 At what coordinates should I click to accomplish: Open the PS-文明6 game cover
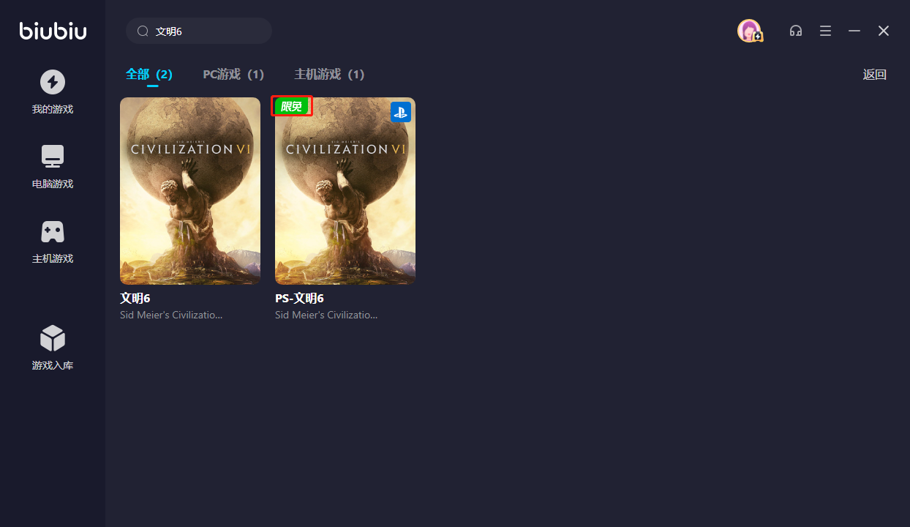pos(345,191)
